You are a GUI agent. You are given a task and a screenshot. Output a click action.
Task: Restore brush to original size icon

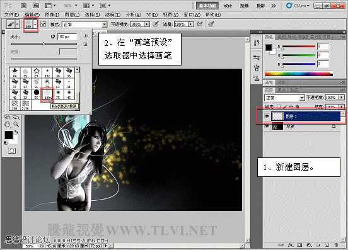pos(52,37)
